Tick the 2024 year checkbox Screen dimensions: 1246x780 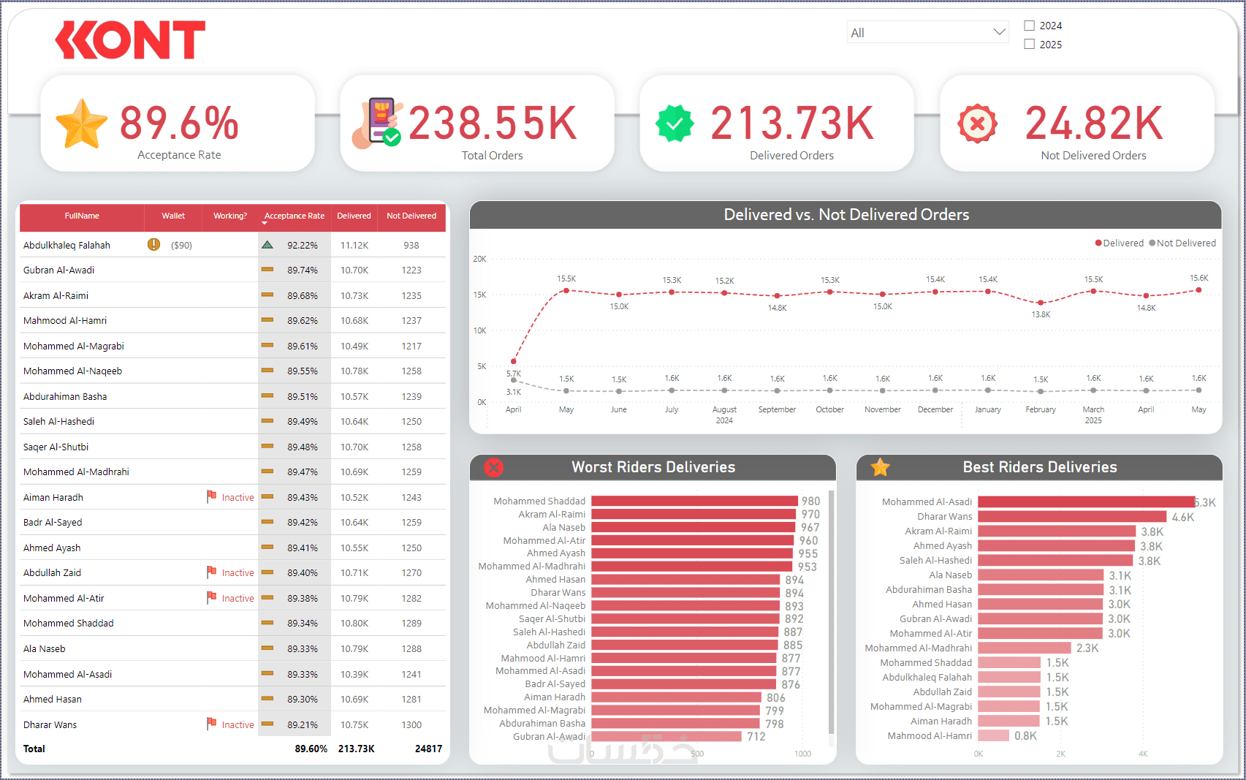coord(1029,26)
